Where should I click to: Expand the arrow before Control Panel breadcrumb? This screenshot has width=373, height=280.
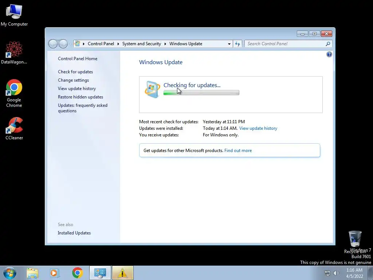(x=84, y=44)
